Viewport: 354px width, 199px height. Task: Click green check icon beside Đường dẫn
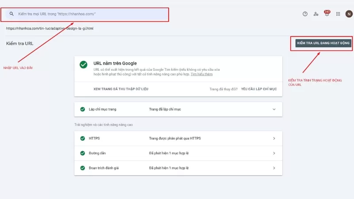coord(83,153)
